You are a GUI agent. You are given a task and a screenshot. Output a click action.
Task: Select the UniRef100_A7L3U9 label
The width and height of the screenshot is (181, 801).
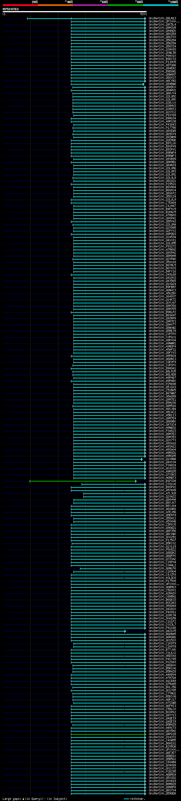click(x=162, y=494)
